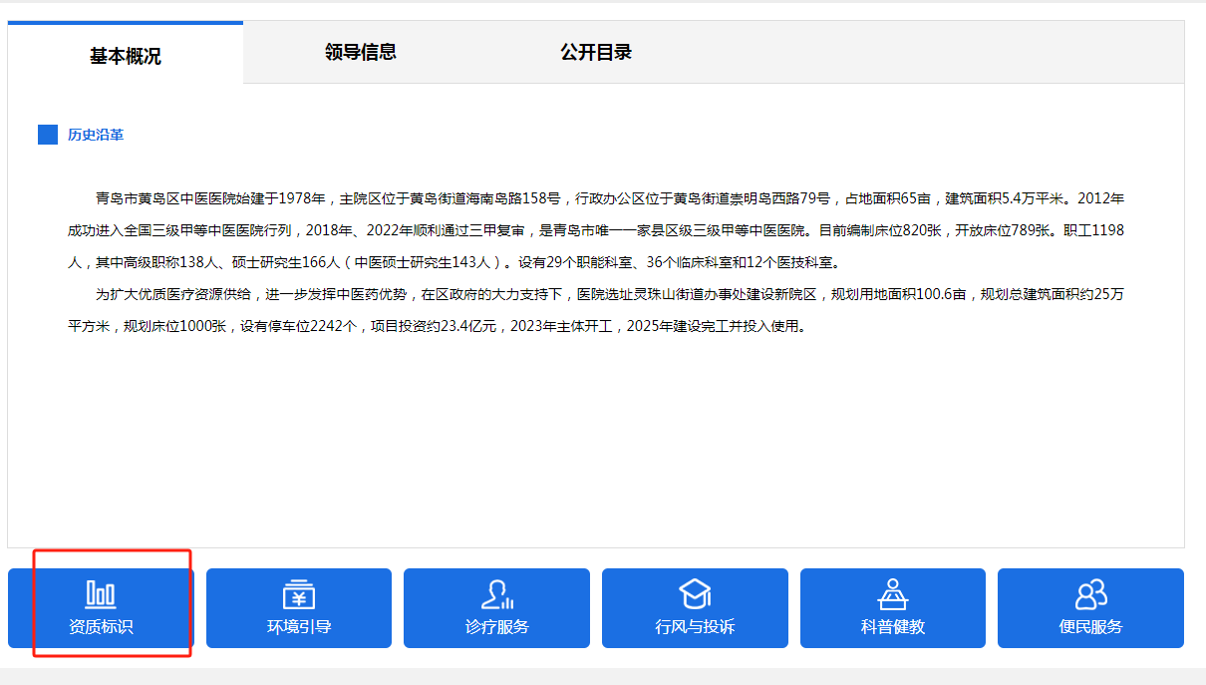Switch to the 基本概况 tab
Screen dimensions: 1206x685
(125, 56)
